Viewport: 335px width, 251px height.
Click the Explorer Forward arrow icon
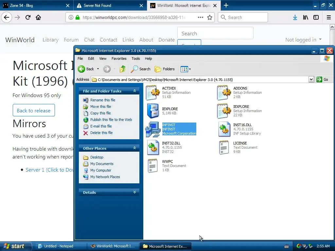(107, 69)
